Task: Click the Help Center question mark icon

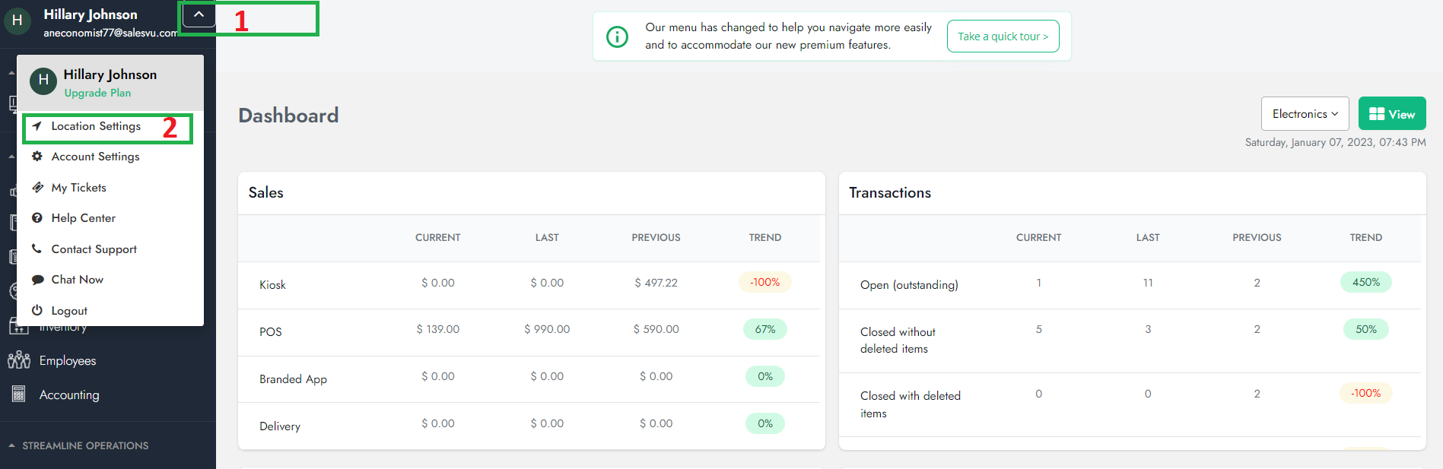Action: pos(37,218)
